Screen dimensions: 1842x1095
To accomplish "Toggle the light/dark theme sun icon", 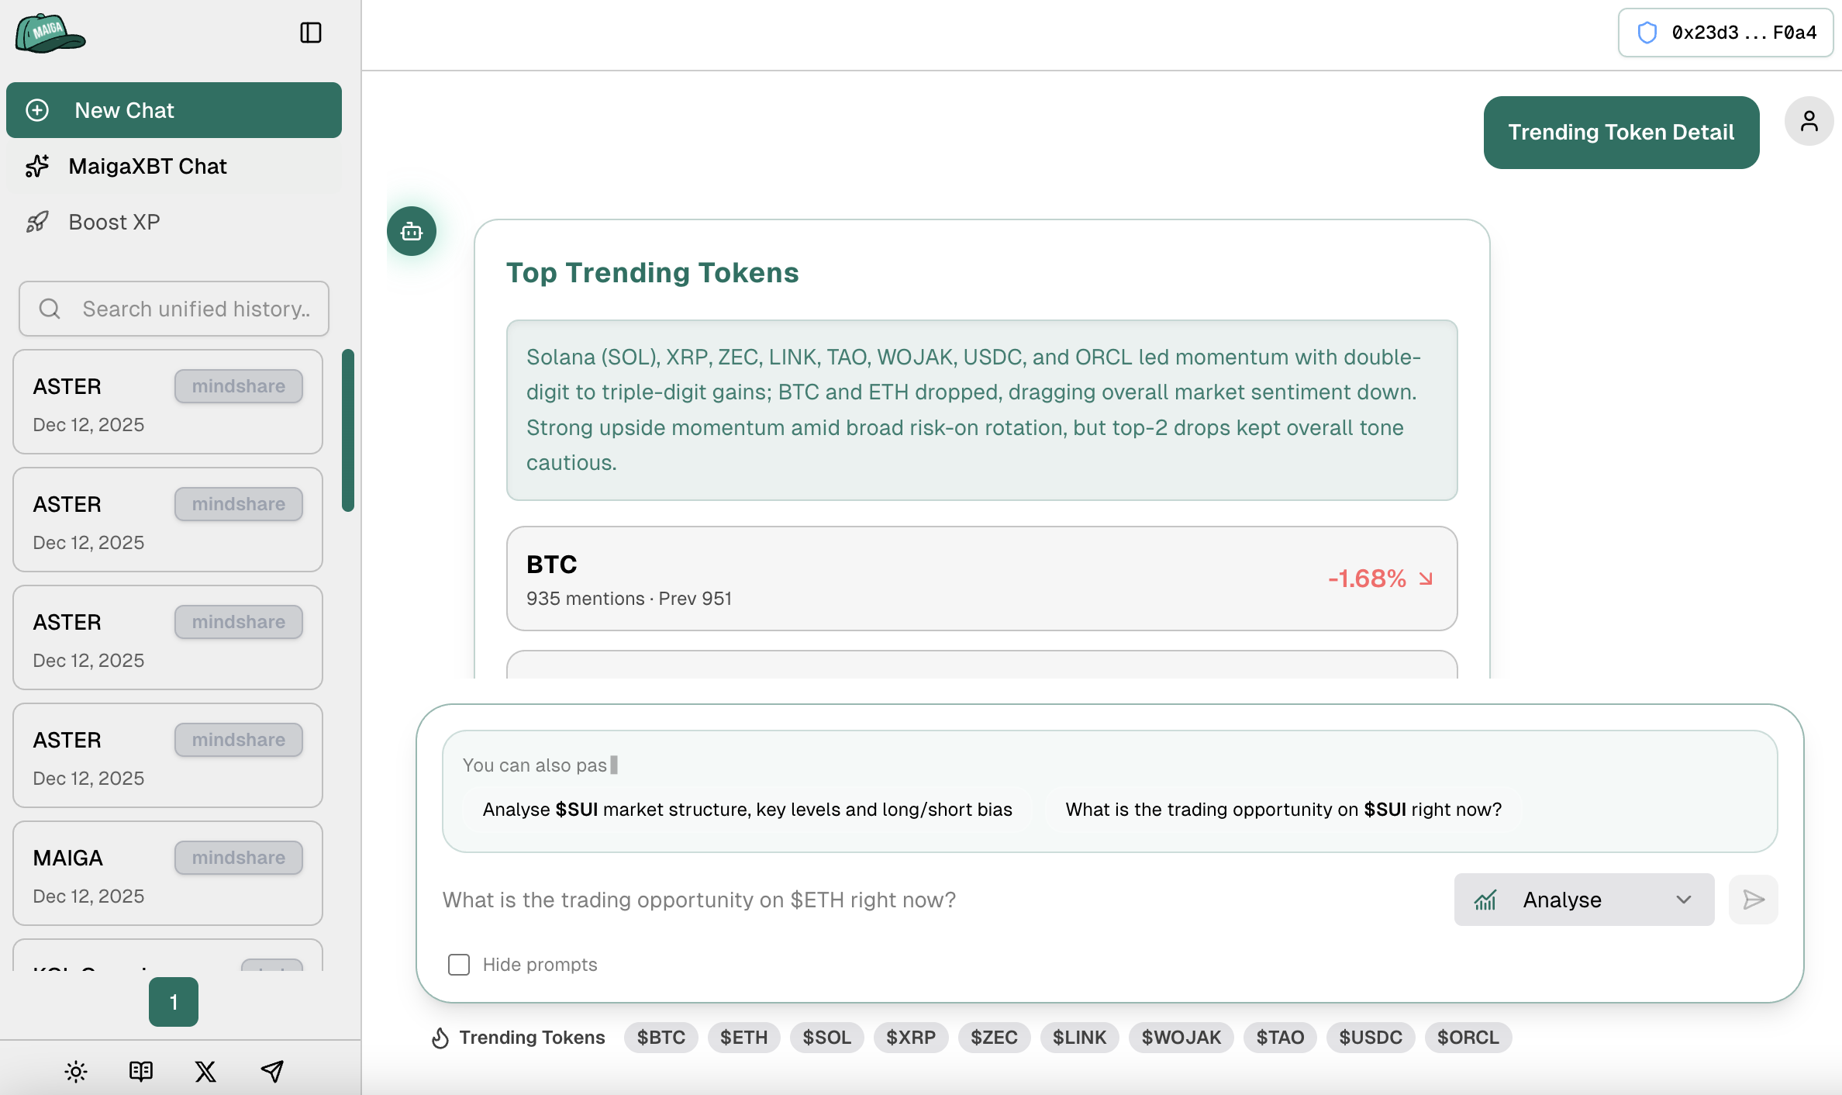I will coord(76,1071).
